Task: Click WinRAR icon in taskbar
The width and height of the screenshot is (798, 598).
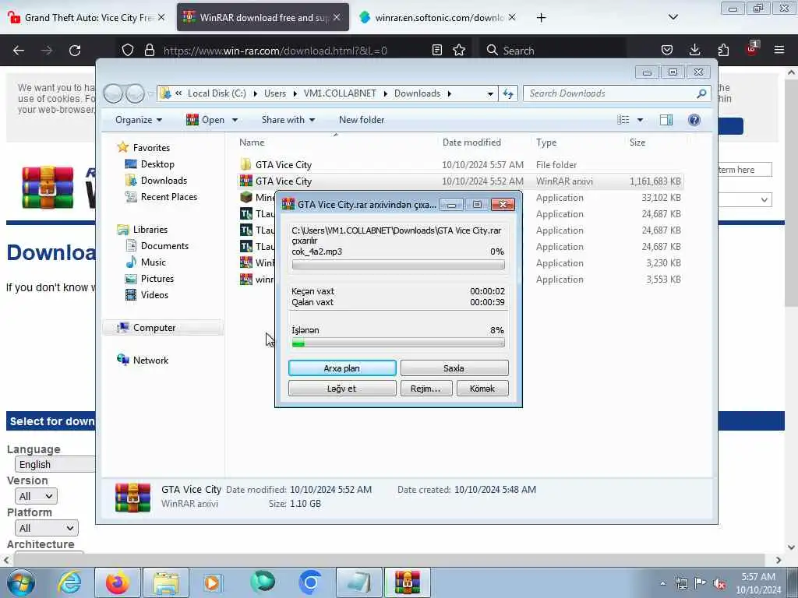Action: tap(407, 582)
